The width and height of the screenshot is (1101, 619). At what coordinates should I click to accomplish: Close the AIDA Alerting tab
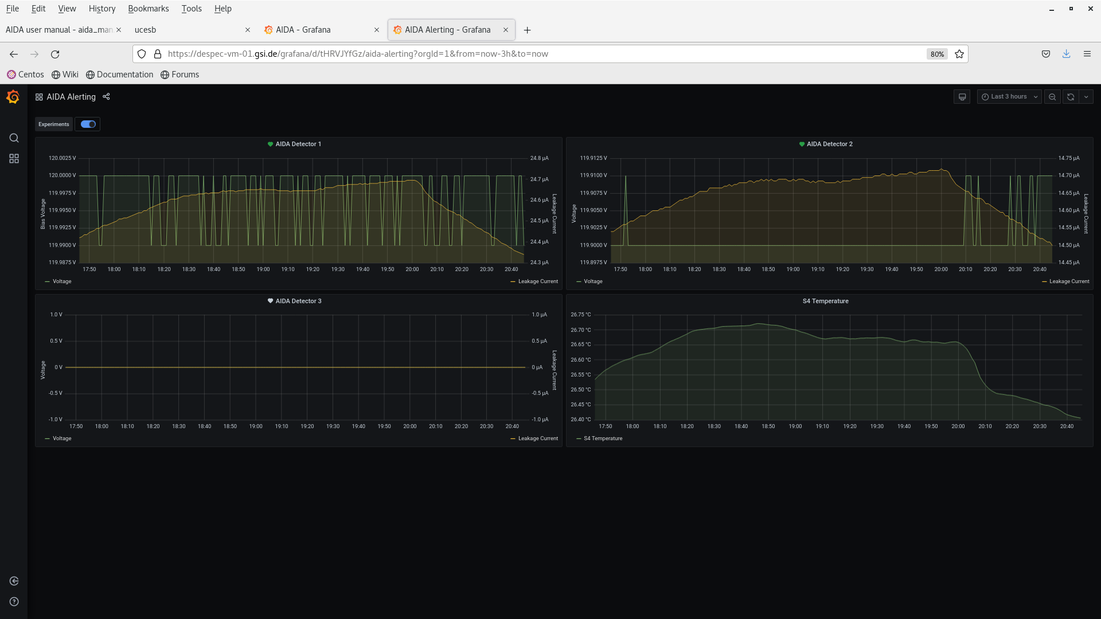(506, 30)
